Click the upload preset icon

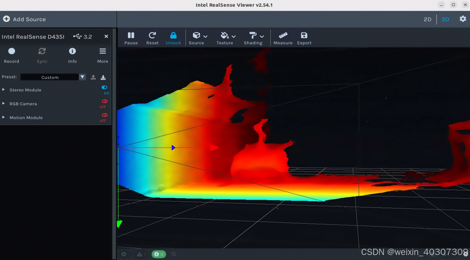point(93,77)
